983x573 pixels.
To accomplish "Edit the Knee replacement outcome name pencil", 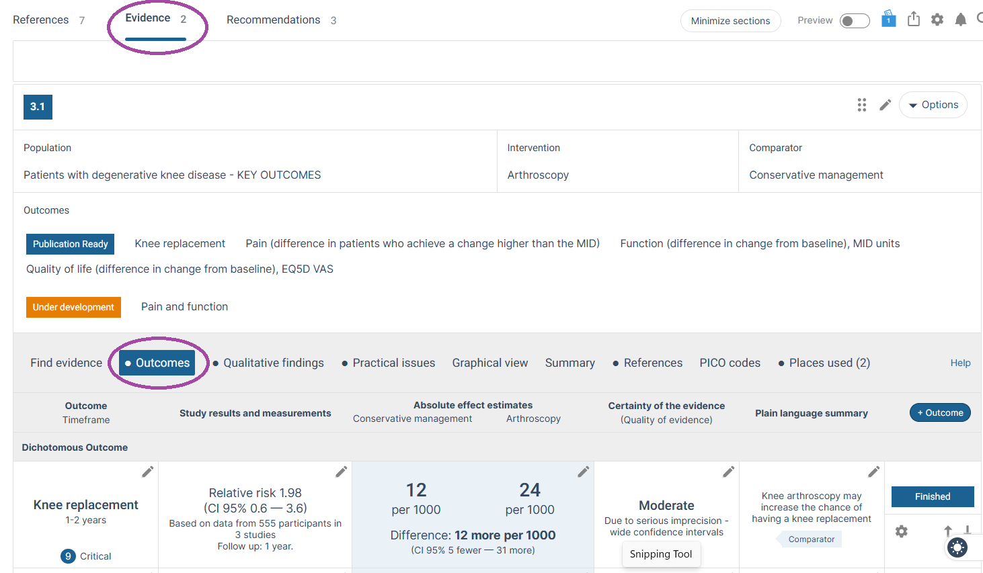I will (x=148, y=472).
